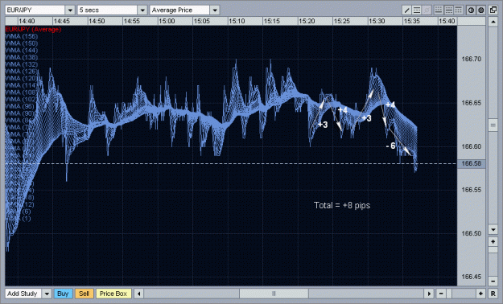503x304 pixels.
Task: Click the WMA (156) legend entry
Action: (22, 36)
